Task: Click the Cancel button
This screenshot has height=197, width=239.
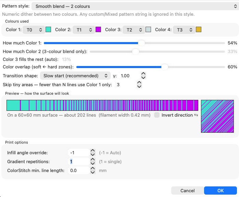Action: [x=188, y=191]
